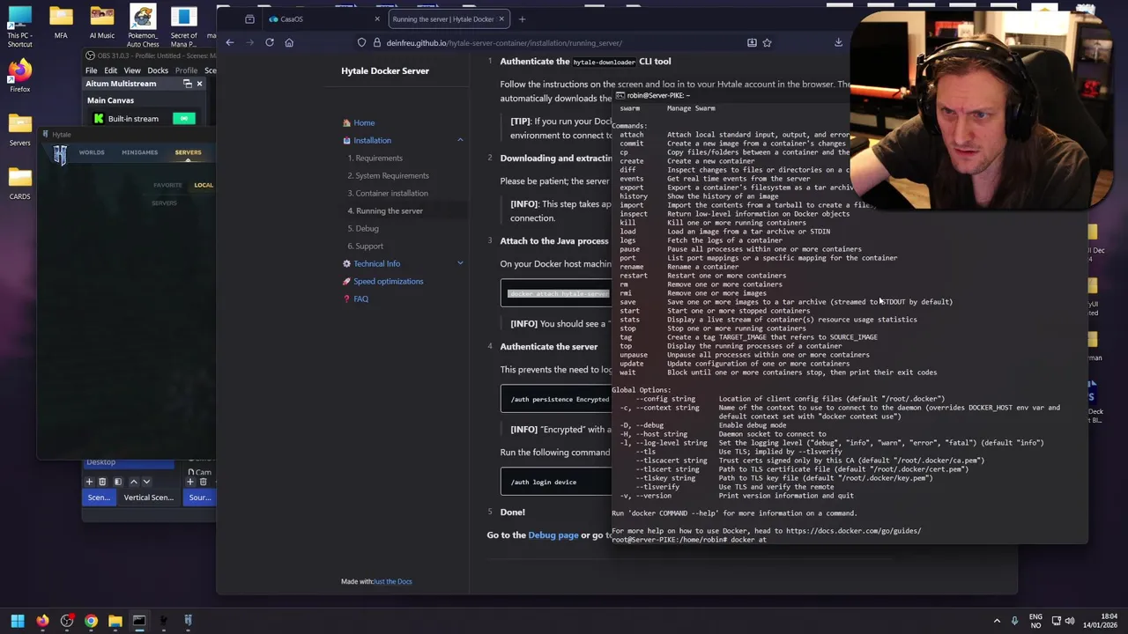This screenshot has width=1128, height=634.
Task: Open File Explorer from taskbar
Action: point(115,621)
